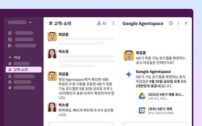Click the Google Drive icon on document card
This screenshot has height=126, width=202.
tap(142, 96)
